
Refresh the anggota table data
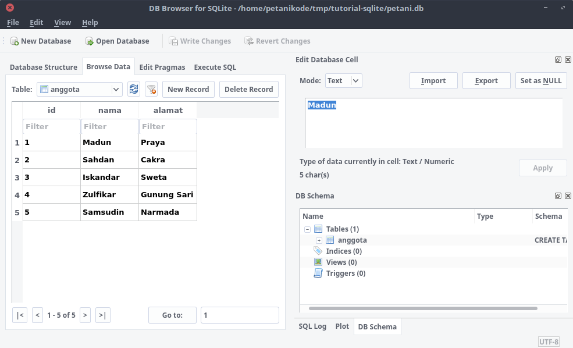pyautogui.click(x=133, y=88)
